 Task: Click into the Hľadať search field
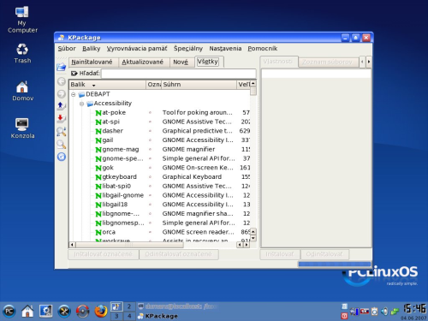[x=178, y=74]
